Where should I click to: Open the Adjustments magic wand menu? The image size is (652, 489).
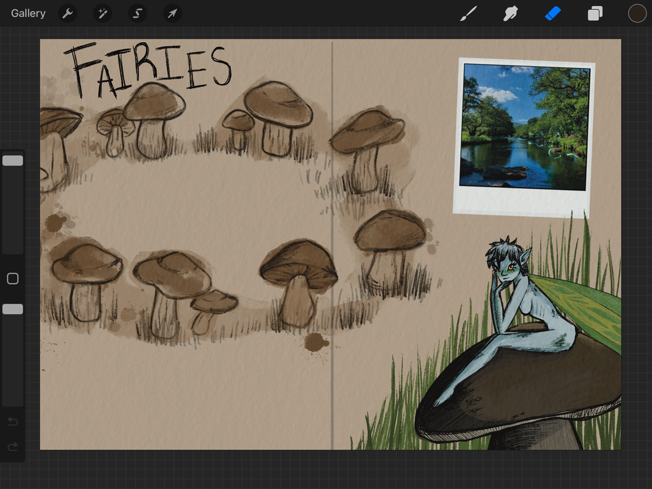[102, 13]
